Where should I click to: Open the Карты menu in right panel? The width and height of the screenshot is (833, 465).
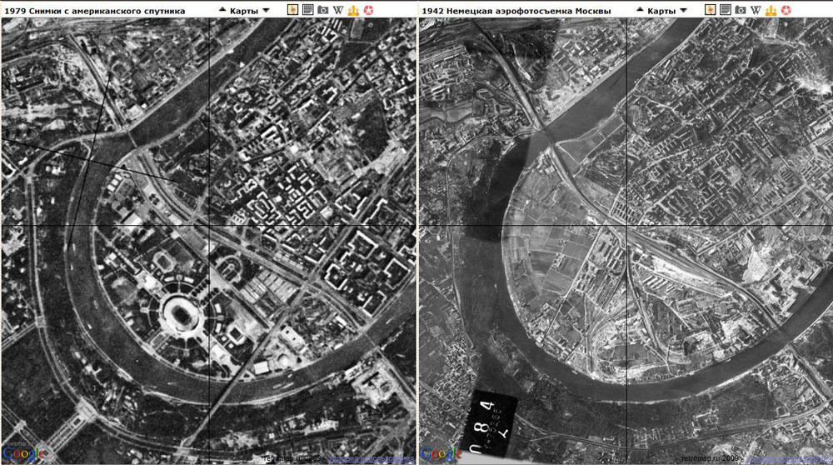[x=662, y=11]
